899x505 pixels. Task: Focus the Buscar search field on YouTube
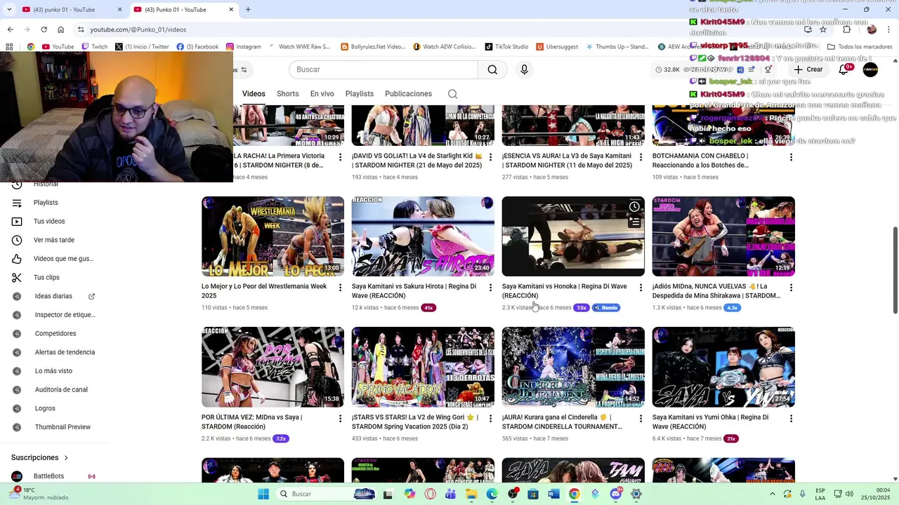383,69
